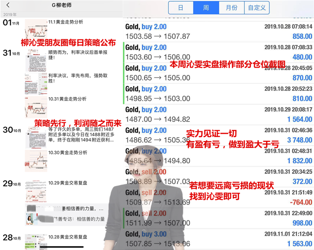This screenshot has height=250, width=314.
Task: Select Gold buy trade 1498.95 → 1503.00
Action: [x=219, y=94]
